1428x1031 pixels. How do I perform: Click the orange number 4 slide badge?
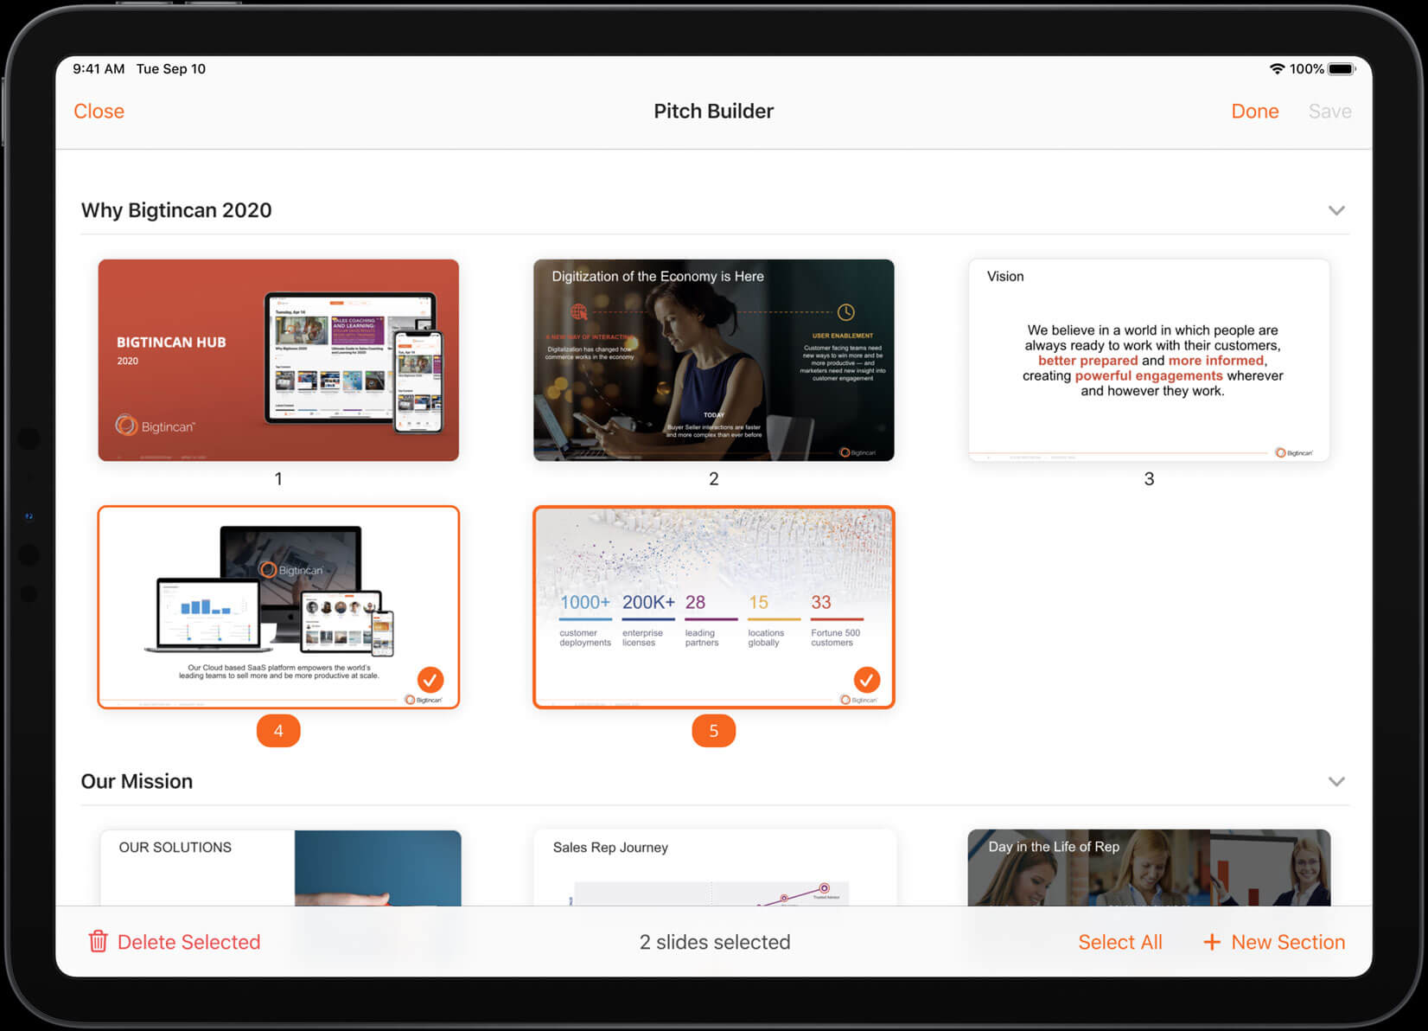[278, 731]
